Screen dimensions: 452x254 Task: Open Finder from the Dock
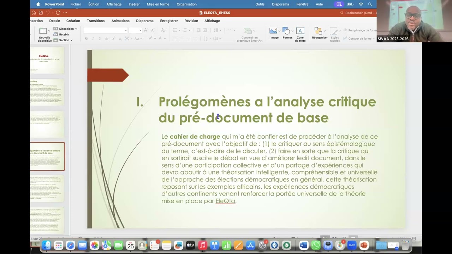pos(46,245)
